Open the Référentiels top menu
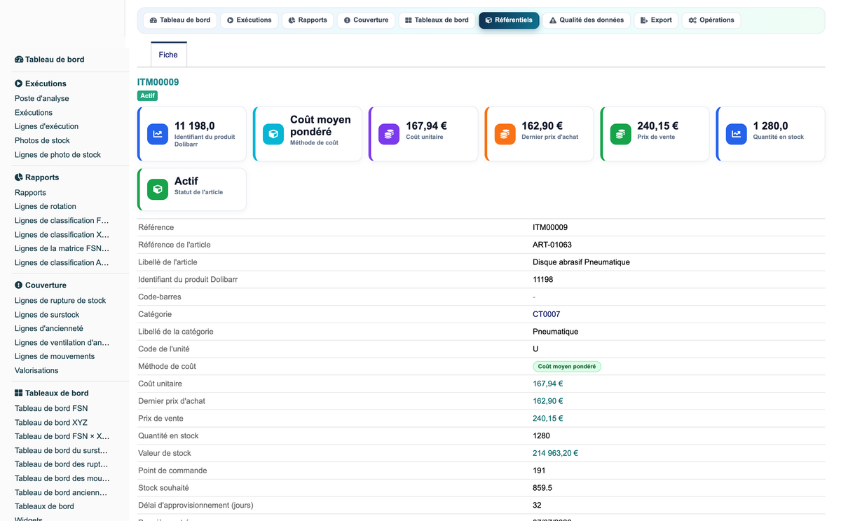Viewport: 841px width, 521px height. point(509,20)
